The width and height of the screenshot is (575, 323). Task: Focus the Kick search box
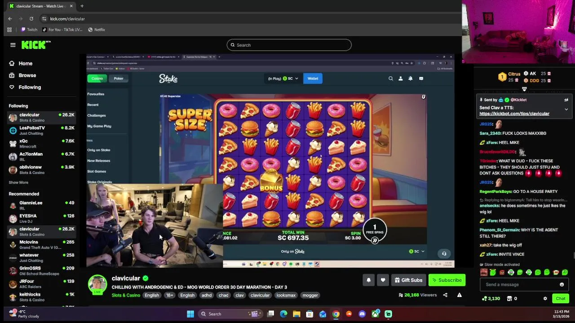click(x=289, y=45)
